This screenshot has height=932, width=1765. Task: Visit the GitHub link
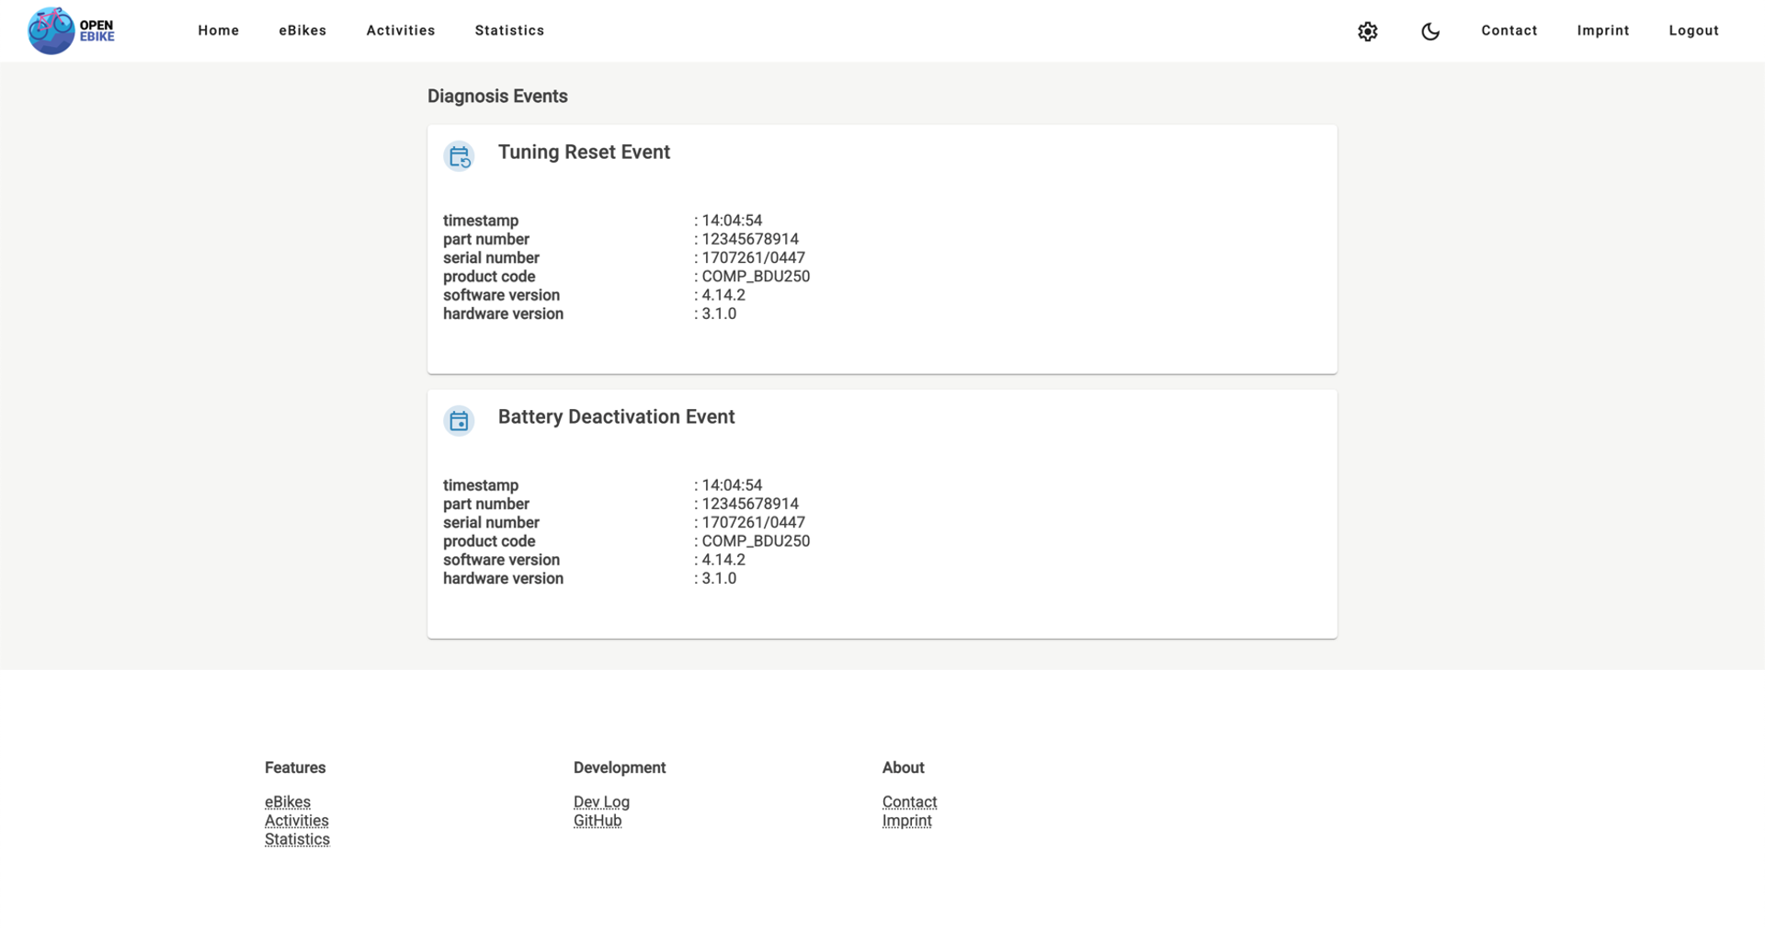pyautogui.click(x=598, y=820)
